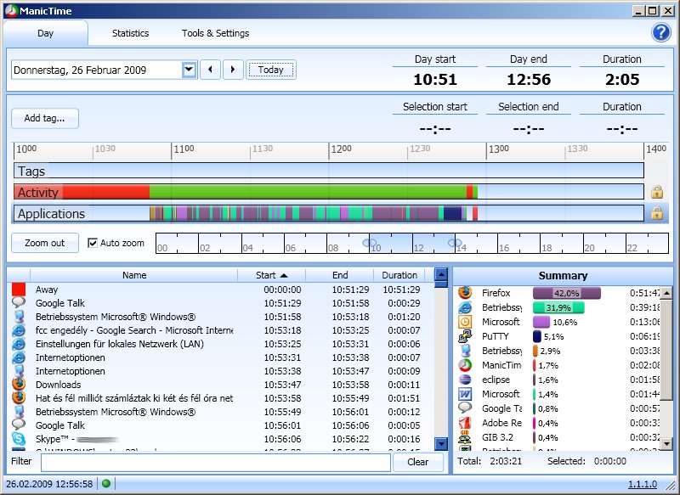Click Betriebssy 31,9% usage bar
680x495 pixels.
(x=558, y=307)
